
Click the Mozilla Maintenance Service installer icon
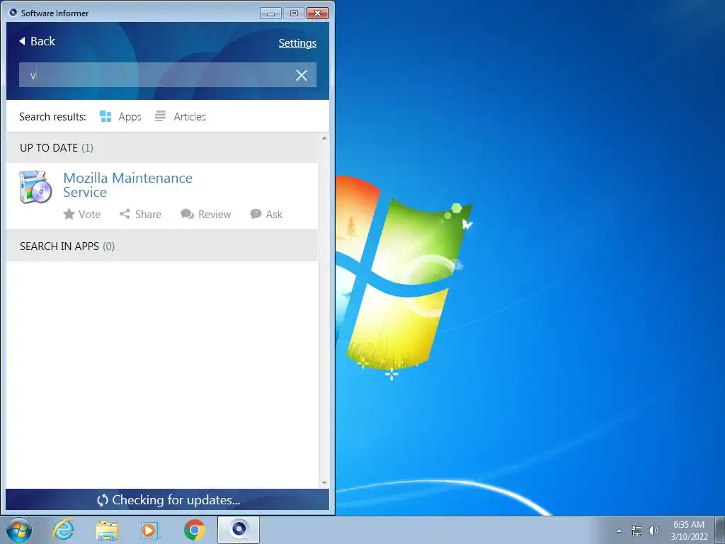35,187
